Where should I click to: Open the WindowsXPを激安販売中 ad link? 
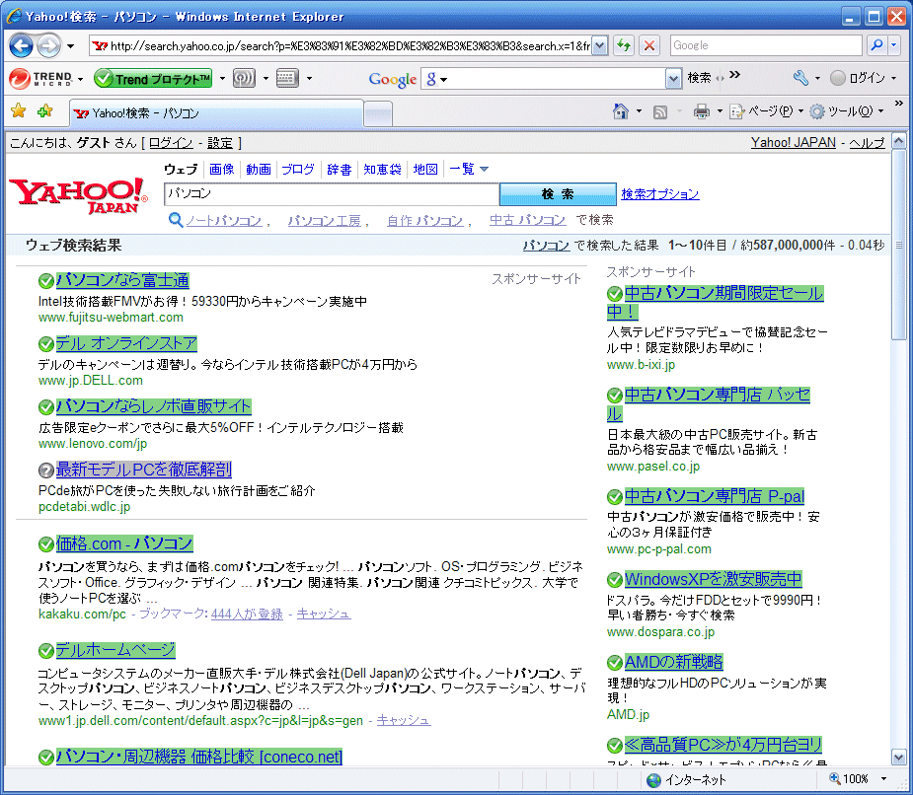tap(714, 579)
